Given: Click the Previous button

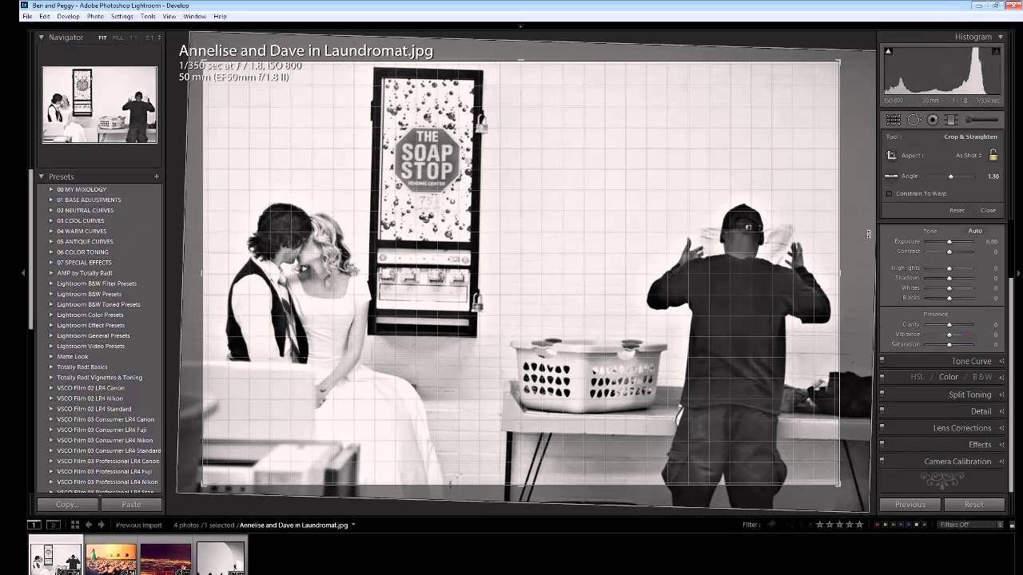Looking at the screenshot, I should [x=910, y=504].
